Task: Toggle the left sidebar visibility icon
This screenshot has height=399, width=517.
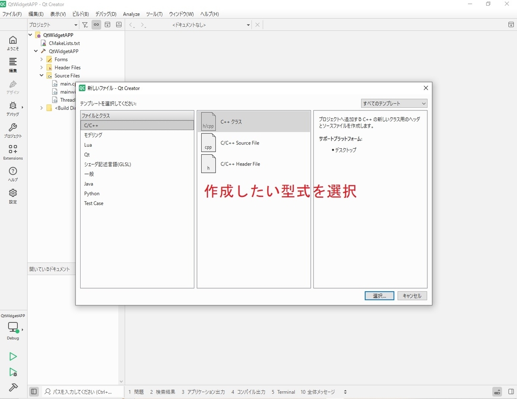Action: click(x=34, y=392)
